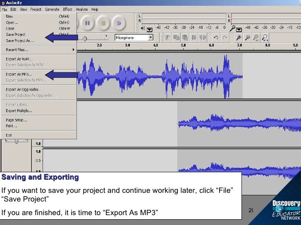Click the 9.0 mark on timeline ruler
Viewport: 301px width, 225px height.
point(296,45)
